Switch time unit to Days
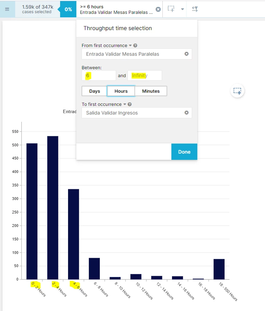265x311 pixels. (94, 91)
